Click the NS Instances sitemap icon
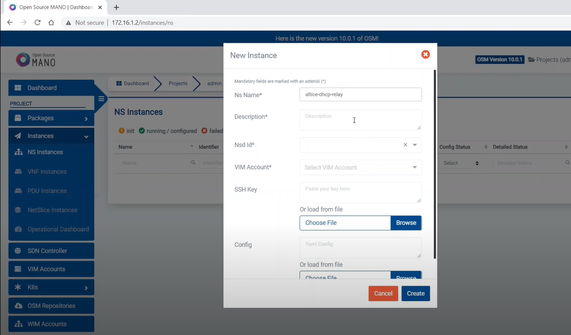The width and height of the screenshot is (571, 335). point(18,152)
